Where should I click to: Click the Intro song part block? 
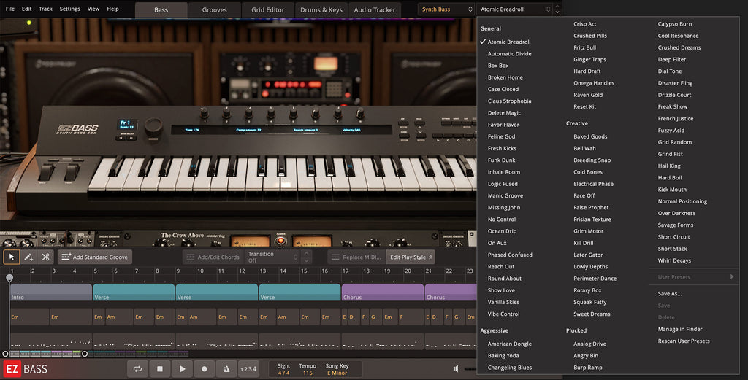pos(51,292)
